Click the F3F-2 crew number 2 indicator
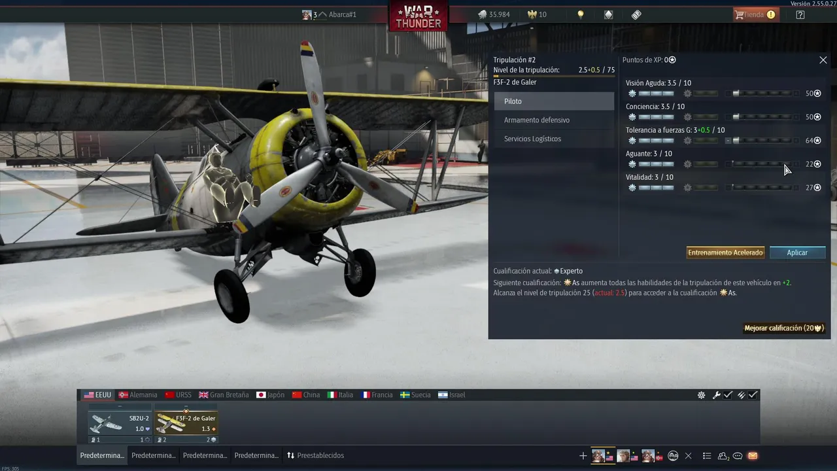This screenshot has width=837, height=471. coord(162,440)
